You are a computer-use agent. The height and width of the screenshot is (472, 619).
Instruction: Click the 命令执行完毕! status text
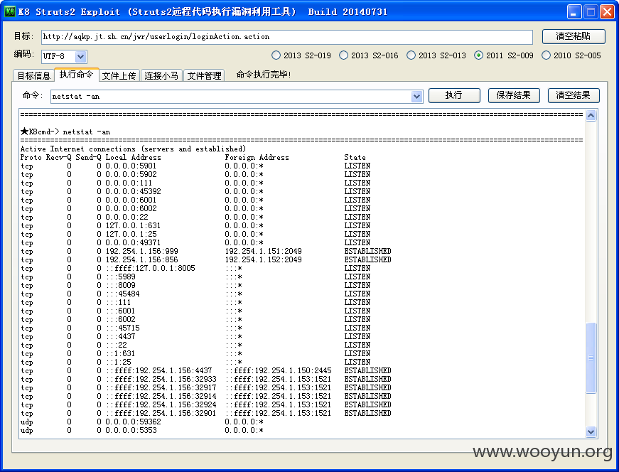click(x=264, y=75)
